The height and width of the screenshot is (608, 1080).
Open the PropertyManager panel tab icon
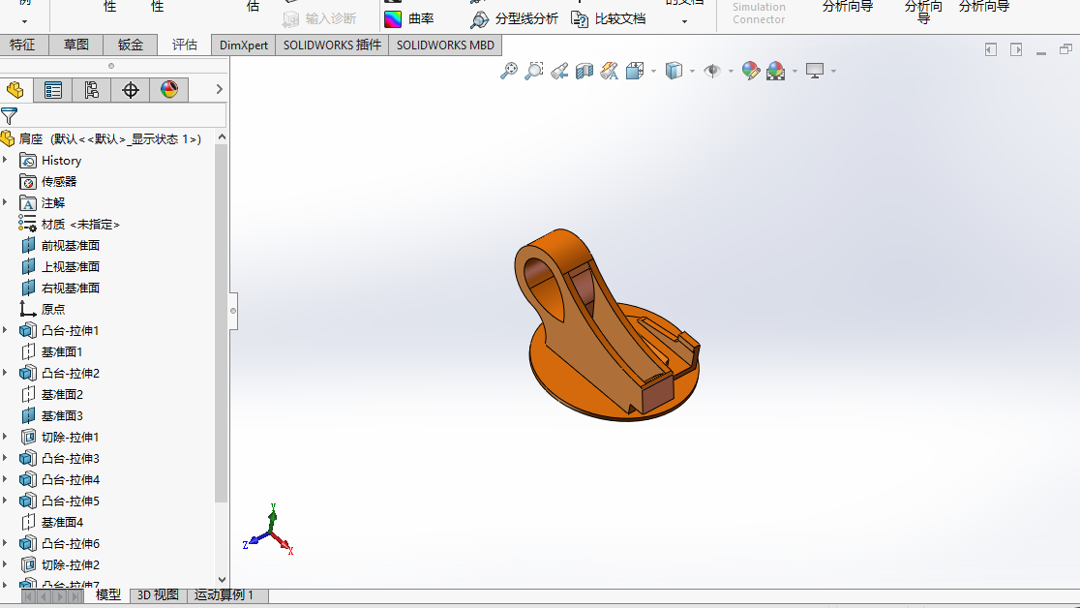[53, 90]
